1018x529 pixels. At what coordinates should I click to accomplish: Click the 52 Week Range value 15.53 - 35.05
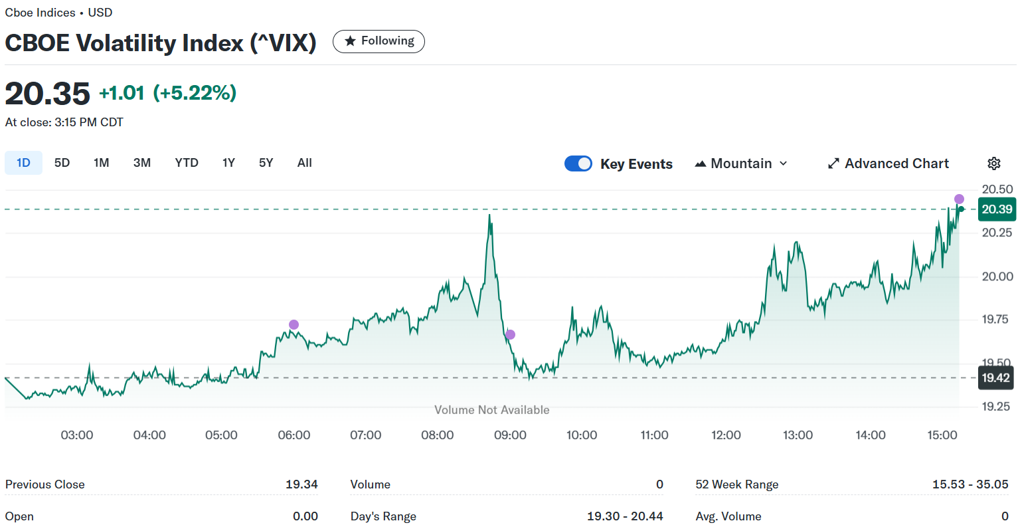coord(970,484)
